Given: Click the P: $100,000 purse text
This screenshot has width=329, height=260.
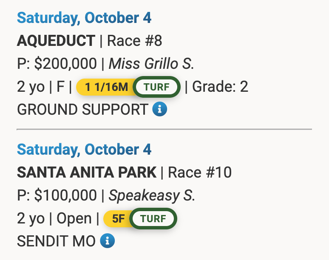Looking at the screenshot, I should pos(57,195).
